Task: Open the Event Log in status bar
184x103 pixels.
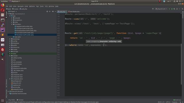Action: click(x=177, y=100)
